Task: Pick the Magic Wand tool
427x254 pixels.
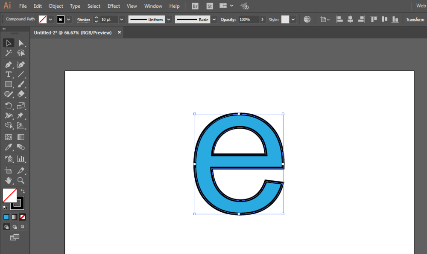Action: pos(8,53)
